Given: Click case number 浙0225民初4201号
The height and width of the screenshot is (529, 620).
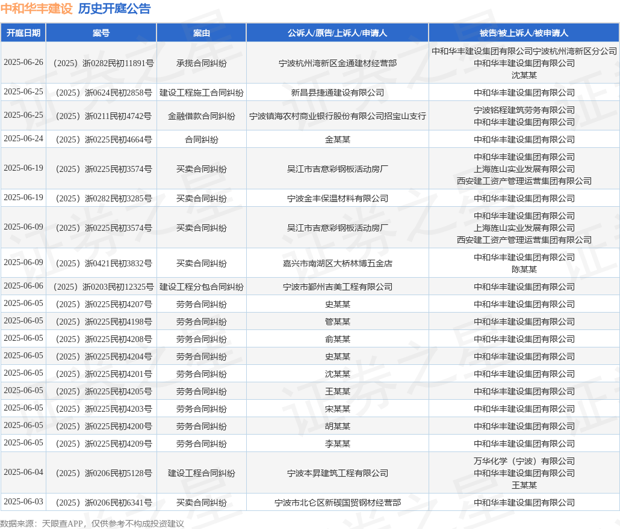Looking at the screenshot, I should tap(104, 374).
